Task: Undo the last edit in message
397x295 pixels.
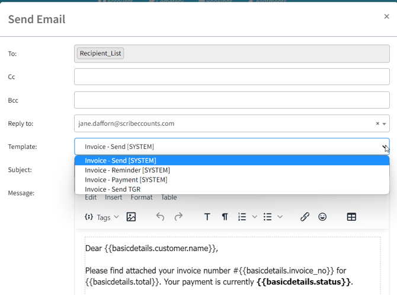Action: pos(160,217)
